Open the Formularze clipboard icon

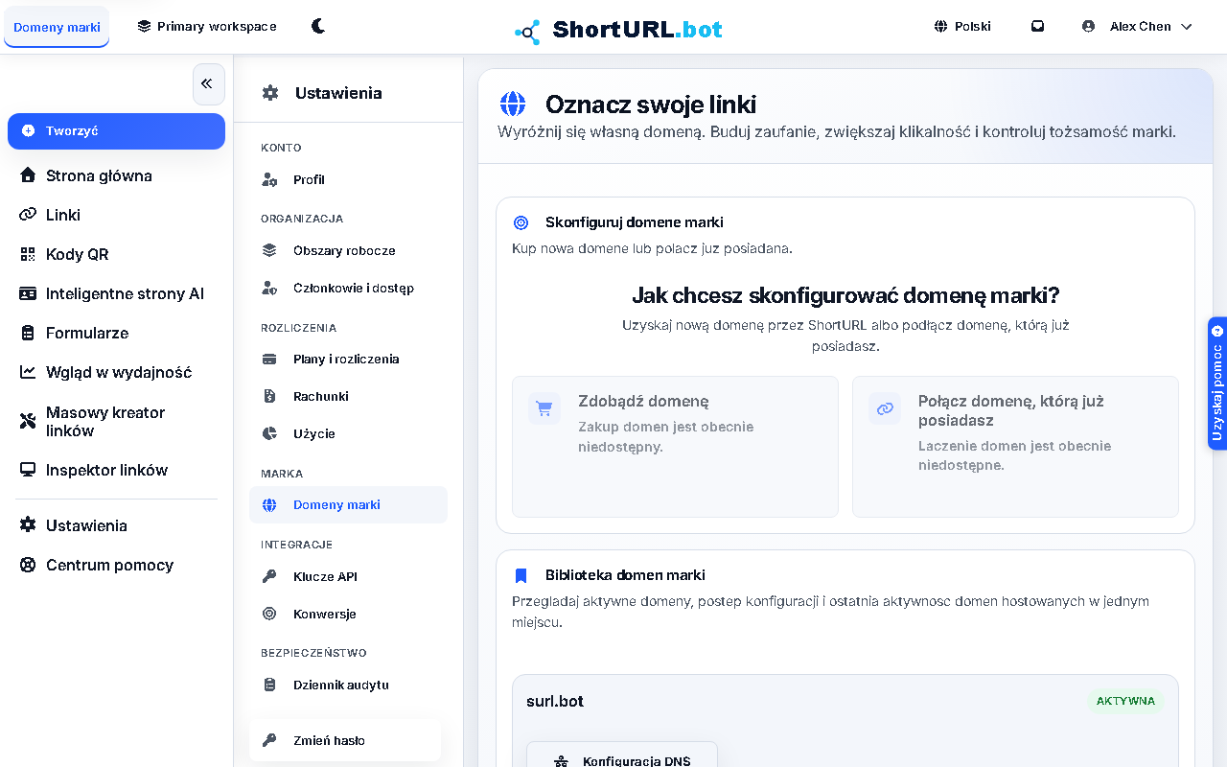point(28,333)
